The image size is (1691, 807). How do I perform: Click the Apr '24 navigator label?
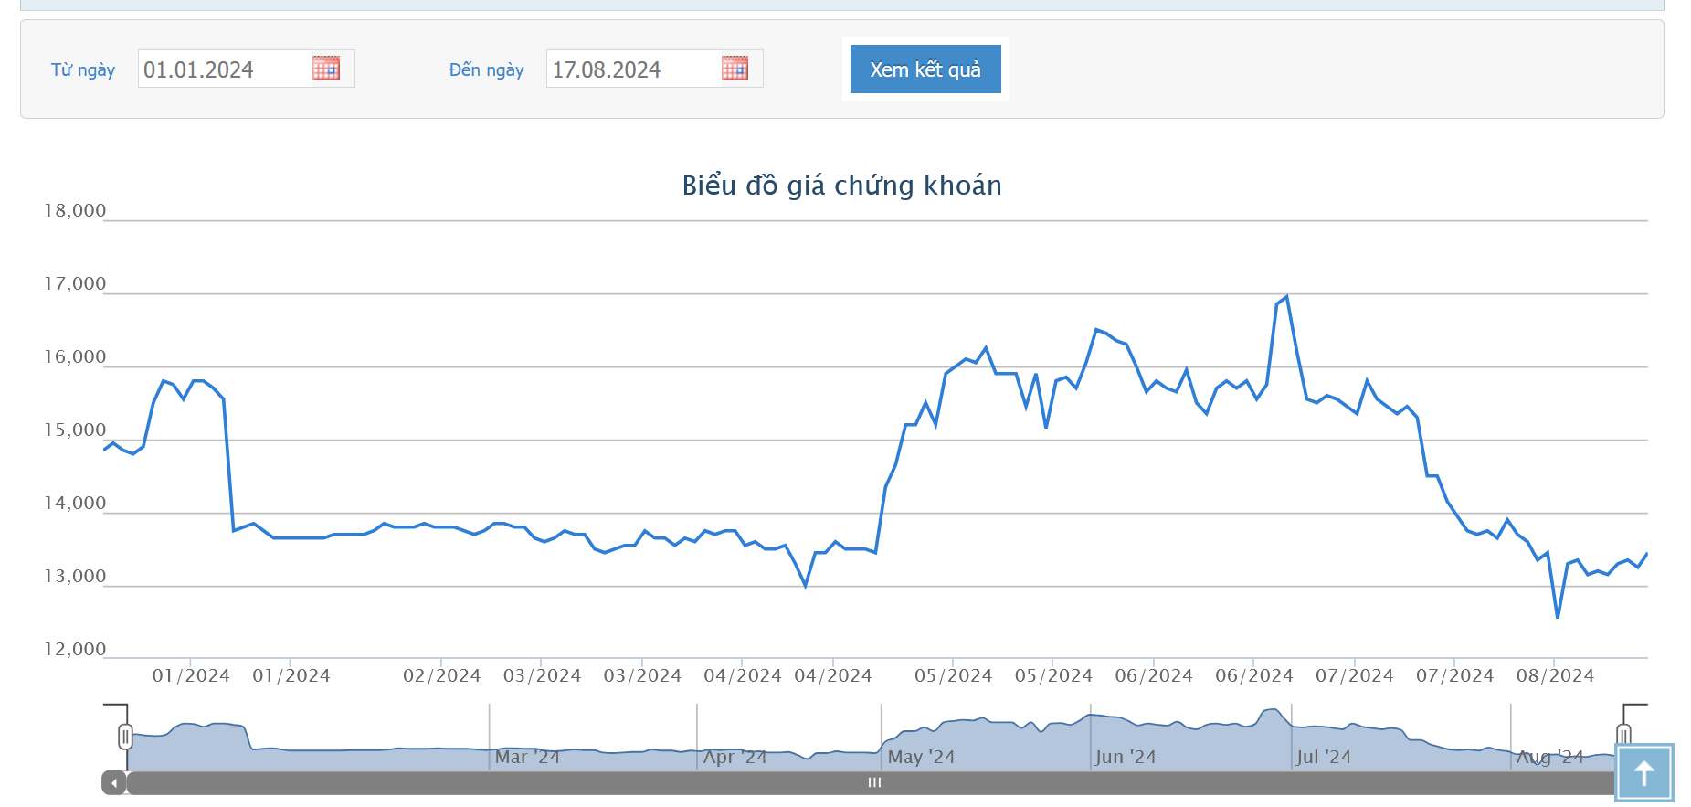point(735,757)
